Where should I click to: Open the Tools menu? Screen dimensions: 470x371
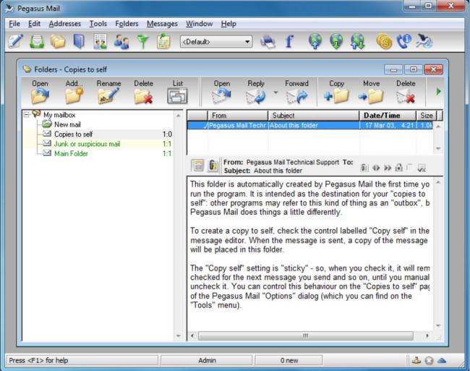tap(98, 24)
